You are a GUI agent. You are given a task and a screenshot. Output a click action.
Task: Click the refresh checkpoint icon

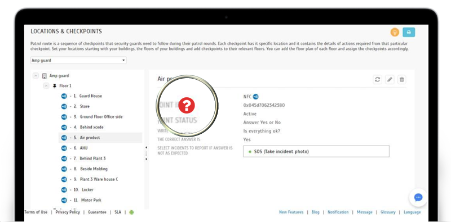pos(377,79)
